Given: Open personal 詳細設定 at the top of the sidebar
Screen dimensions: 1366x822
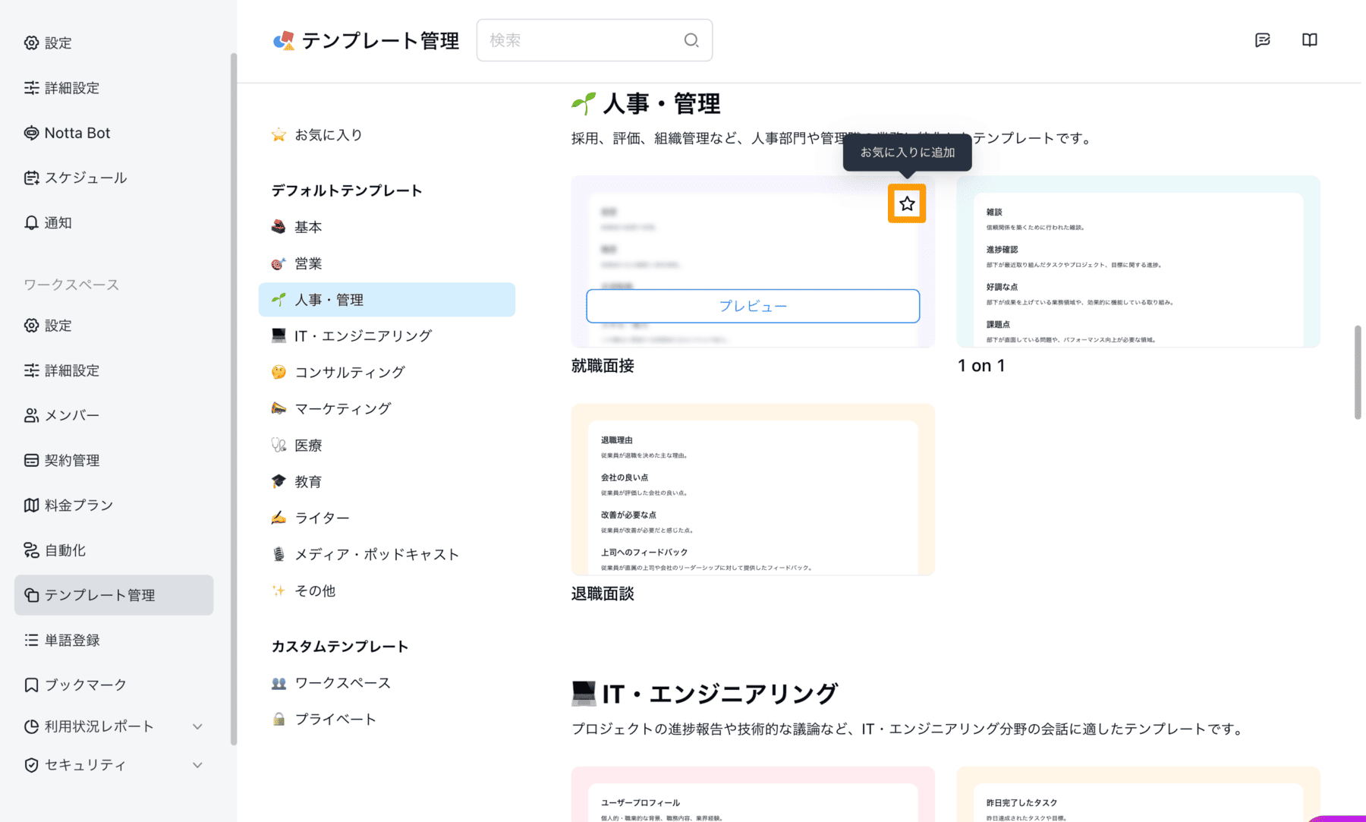Looking at the screenshot, I should [x=114, y=88].
